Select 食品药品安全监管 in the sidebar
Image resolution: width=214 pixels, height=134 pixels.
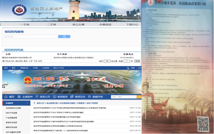coord(13,108)
